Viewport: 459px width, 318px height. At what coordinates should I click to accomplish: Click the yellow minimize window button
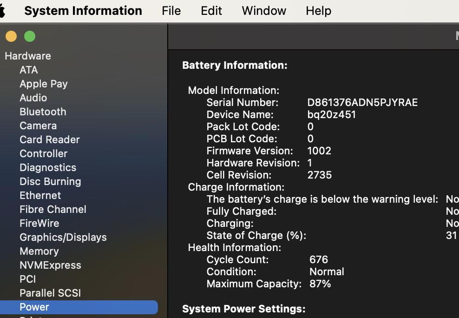click(11, 37)
